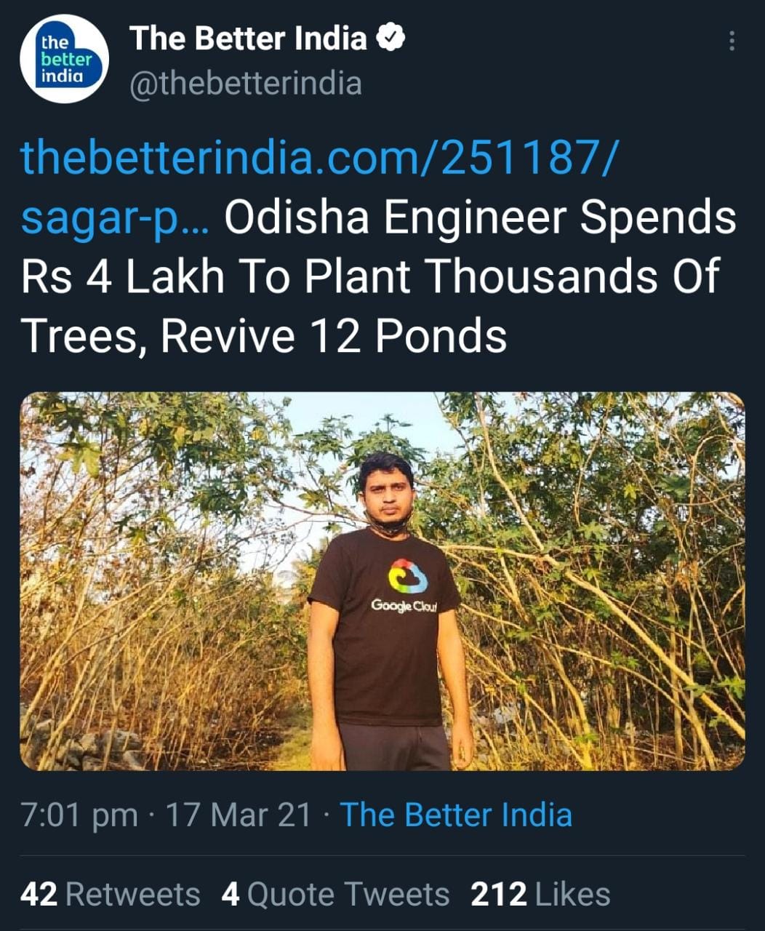The width and height of the screenshot is (765, 931).
Task: Open the three-dot more options menu
Action: 732,41
